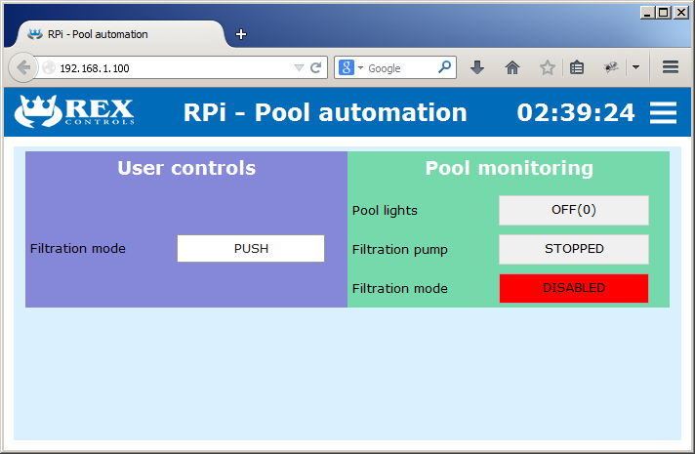This screenshot has width=695, height=454.
Task: Open the Firefox downloads arrow icon
Action: coord(477,67)
